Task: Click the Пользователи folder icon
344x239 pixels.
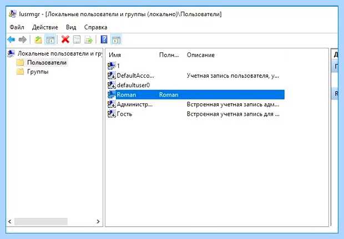Action: point(20,62)
